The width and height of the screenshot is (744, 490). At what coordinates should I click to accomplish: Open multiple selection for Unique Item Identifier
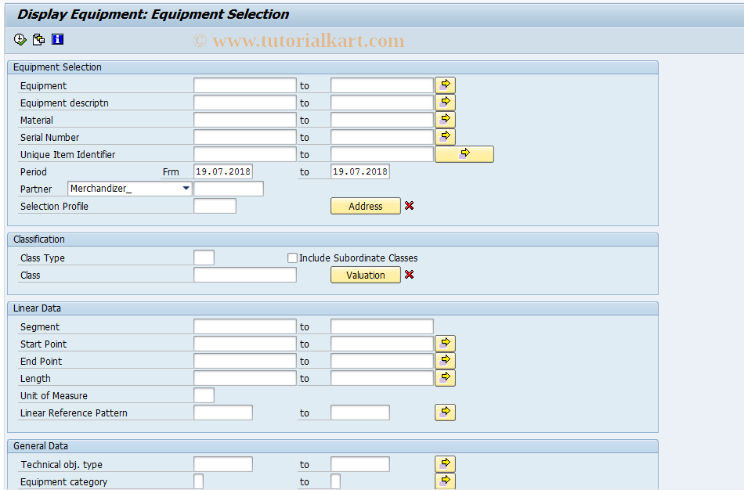point(464,153)
